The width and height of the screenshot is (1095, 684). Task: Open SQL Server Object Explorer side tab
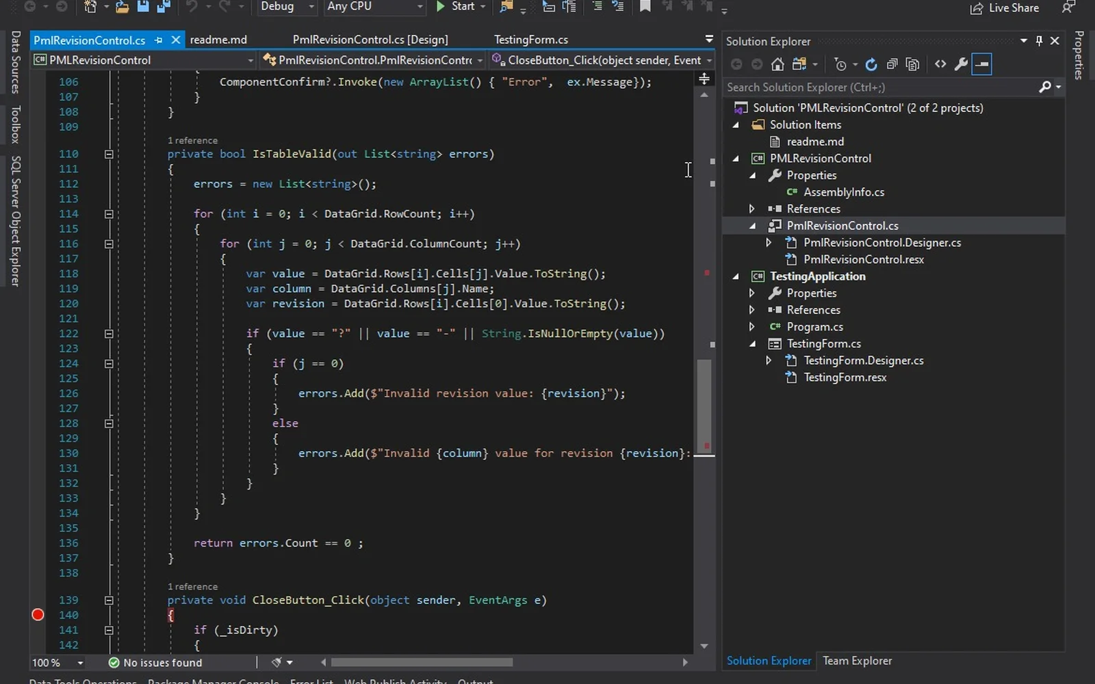[15, 221]
